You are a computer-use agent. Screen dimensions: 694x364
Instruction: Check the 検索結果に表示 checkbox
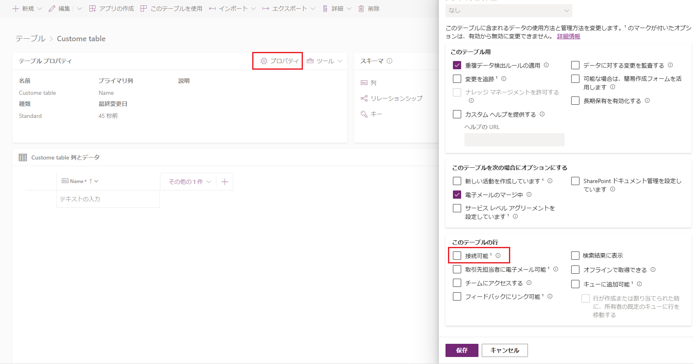pyautogui.click(x=575, y=256)
